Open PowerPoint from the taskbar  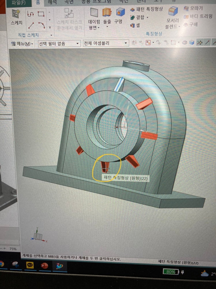pyautogui.click(x=45, y=265)
